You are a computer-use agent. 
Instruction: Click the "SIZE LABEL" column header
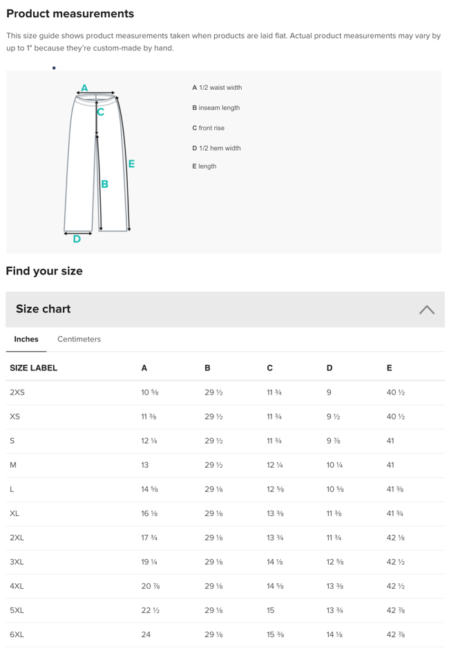coord(33,368)
